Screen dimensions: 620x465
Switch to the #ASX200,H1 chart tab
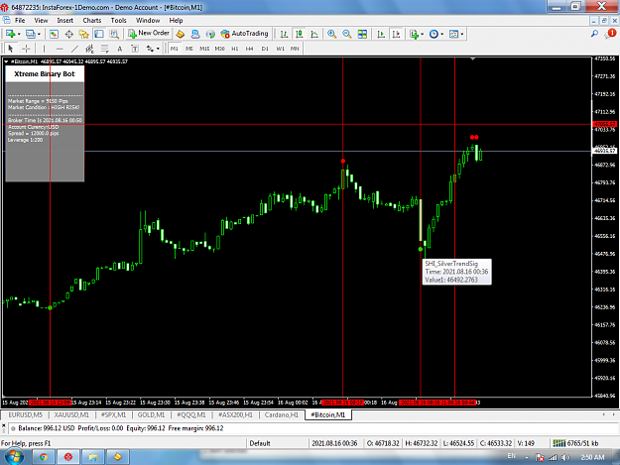[x=235, y=414]
